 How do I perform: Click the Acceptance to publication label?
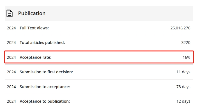[x=45, y=101]
